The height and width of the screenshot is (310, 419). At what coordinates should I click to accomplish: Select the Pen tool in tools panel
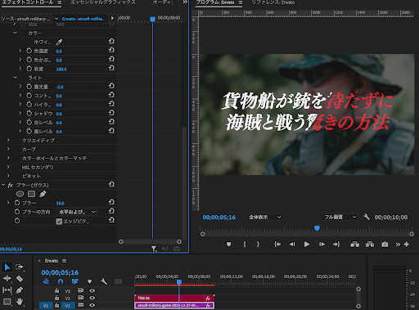pos(20,290)
